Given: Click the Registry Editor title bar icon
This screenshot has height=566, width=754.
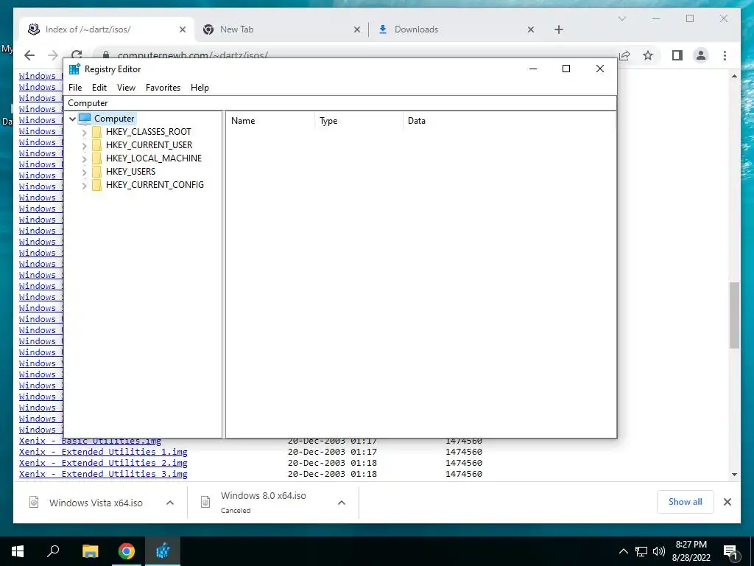Looking at the screenshot, I should 74,69.
